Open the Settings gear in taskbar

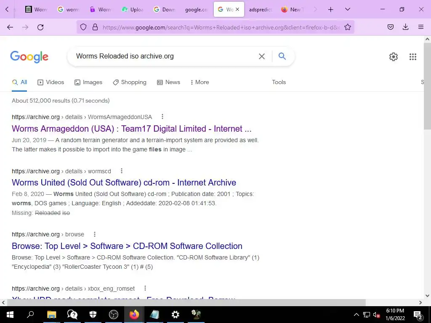click(176, 315)
